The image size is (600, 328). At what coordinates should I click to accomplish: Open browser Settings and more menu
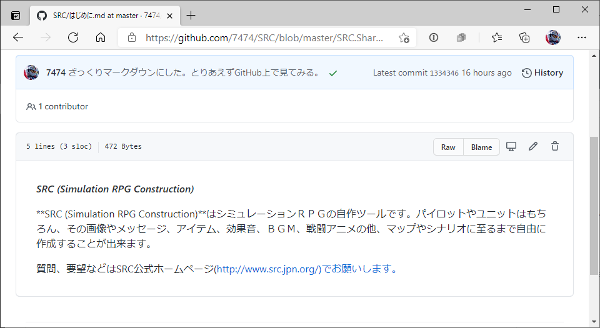582,37
